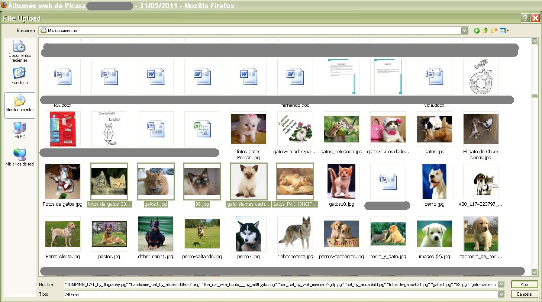
Task: Select the CONCLUSIÓN document preview thumbnail
Action: (x=342, y=77)
